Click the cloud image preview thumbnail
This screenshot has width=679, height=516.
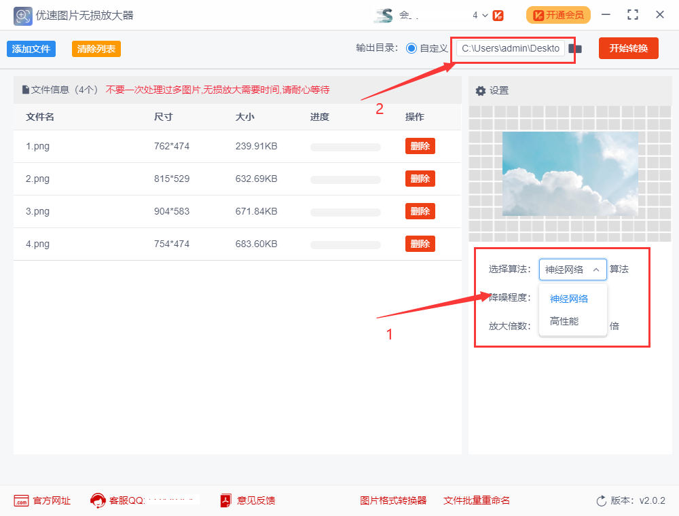[570, 174]
